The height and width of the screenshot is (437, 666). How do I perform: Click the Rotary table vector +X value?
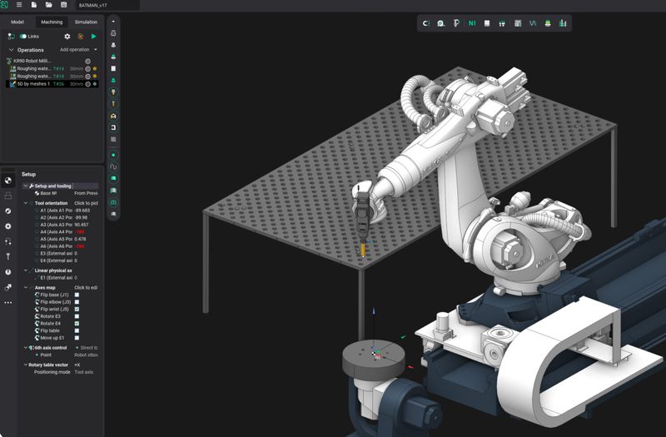(x=77, y=365)
